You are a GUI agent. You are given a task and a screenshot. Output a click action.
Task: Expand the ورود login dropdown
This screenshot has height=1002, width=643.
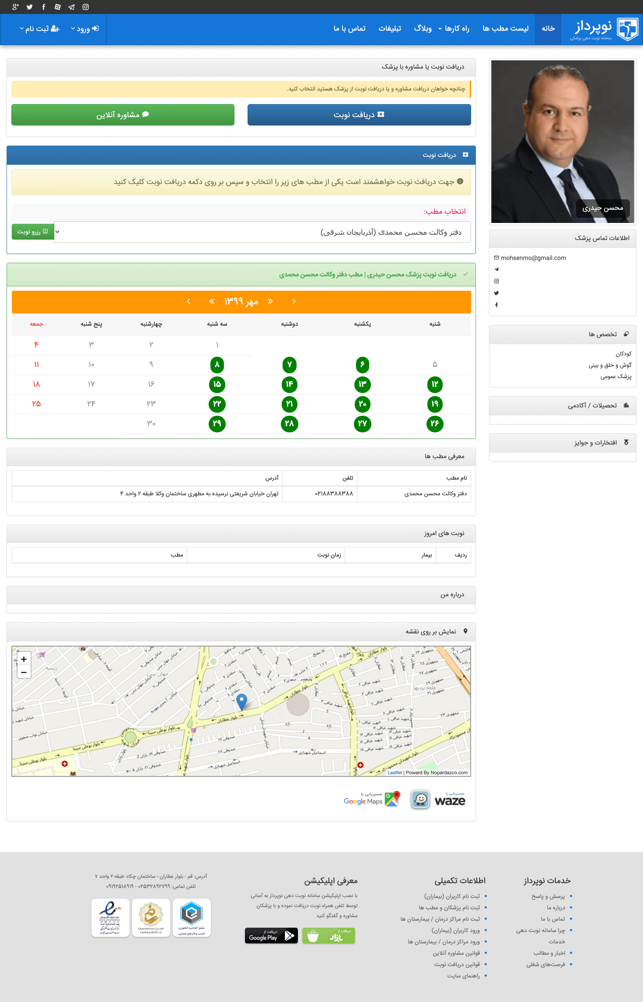[x=85, y=29]
